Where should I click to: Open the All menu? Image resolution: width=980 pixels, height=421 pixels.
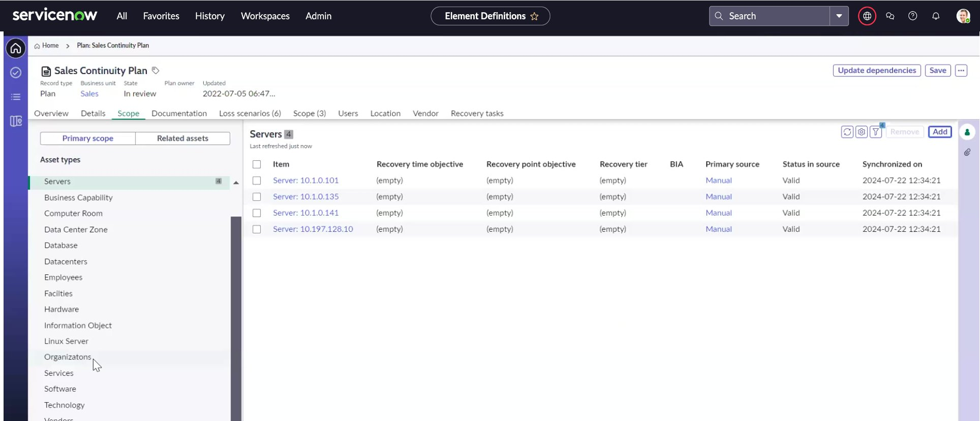pyautogui.click(x=121, y=16)
